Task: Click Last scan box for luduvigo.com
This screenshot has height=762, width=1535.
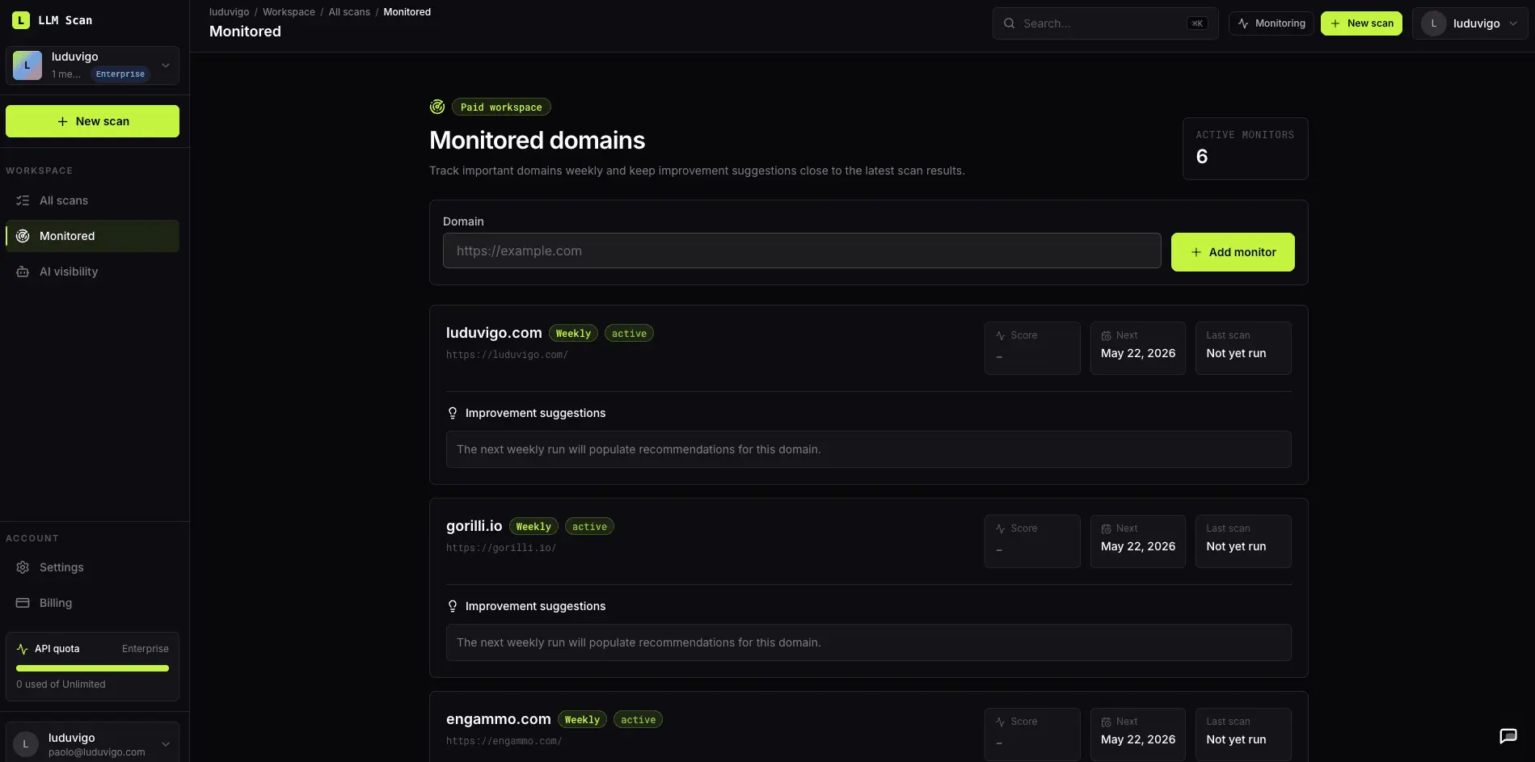Action: coord(1243,348)
